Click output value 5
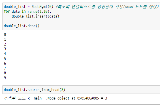This screenshot has width=160, height=106. click(x=5, y=59)
